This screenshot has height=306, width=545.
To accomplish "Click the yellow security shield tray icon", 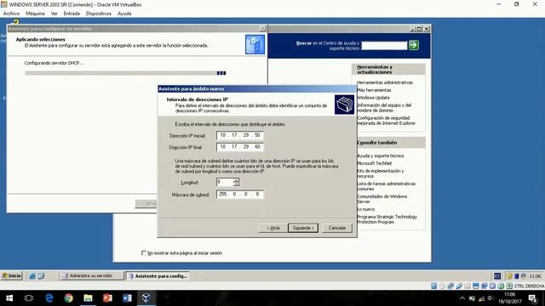I will pyautogui.click(x=509, y=276).
